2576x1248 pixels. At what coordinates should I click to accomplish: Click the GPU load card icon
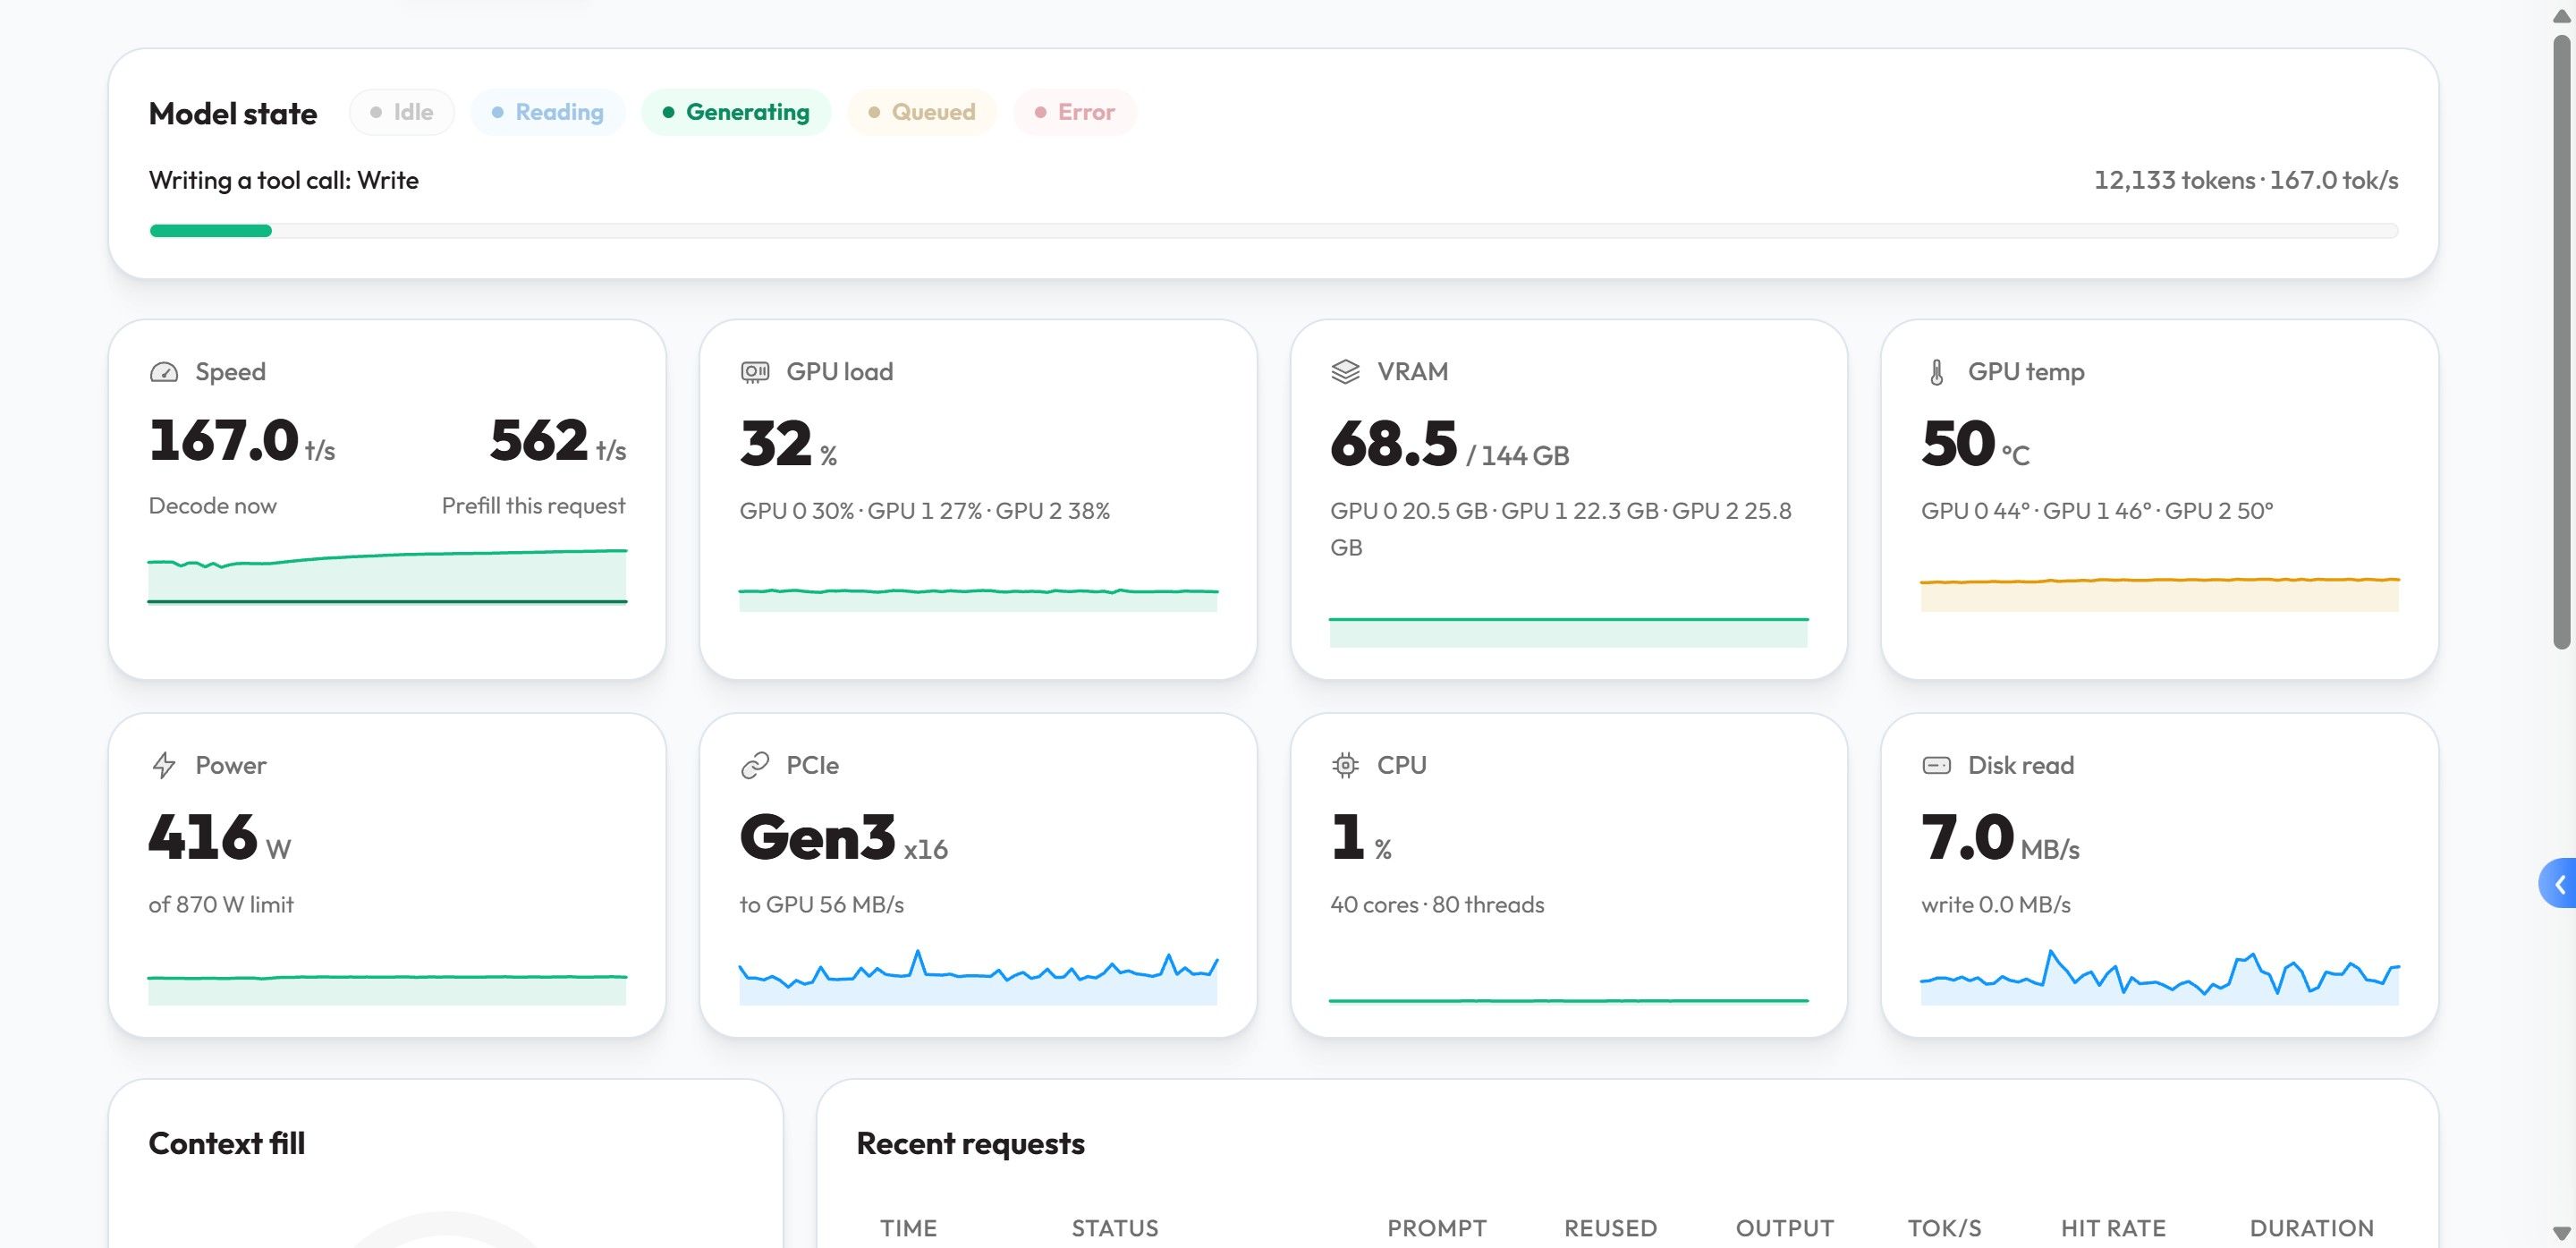click(x=755, y=372)
